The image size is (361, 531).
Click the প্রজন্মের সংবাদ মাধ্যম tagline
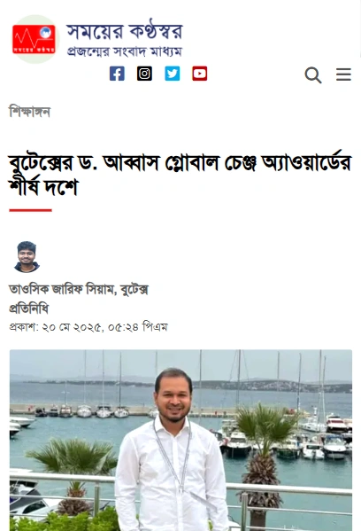tap(125, 51)
